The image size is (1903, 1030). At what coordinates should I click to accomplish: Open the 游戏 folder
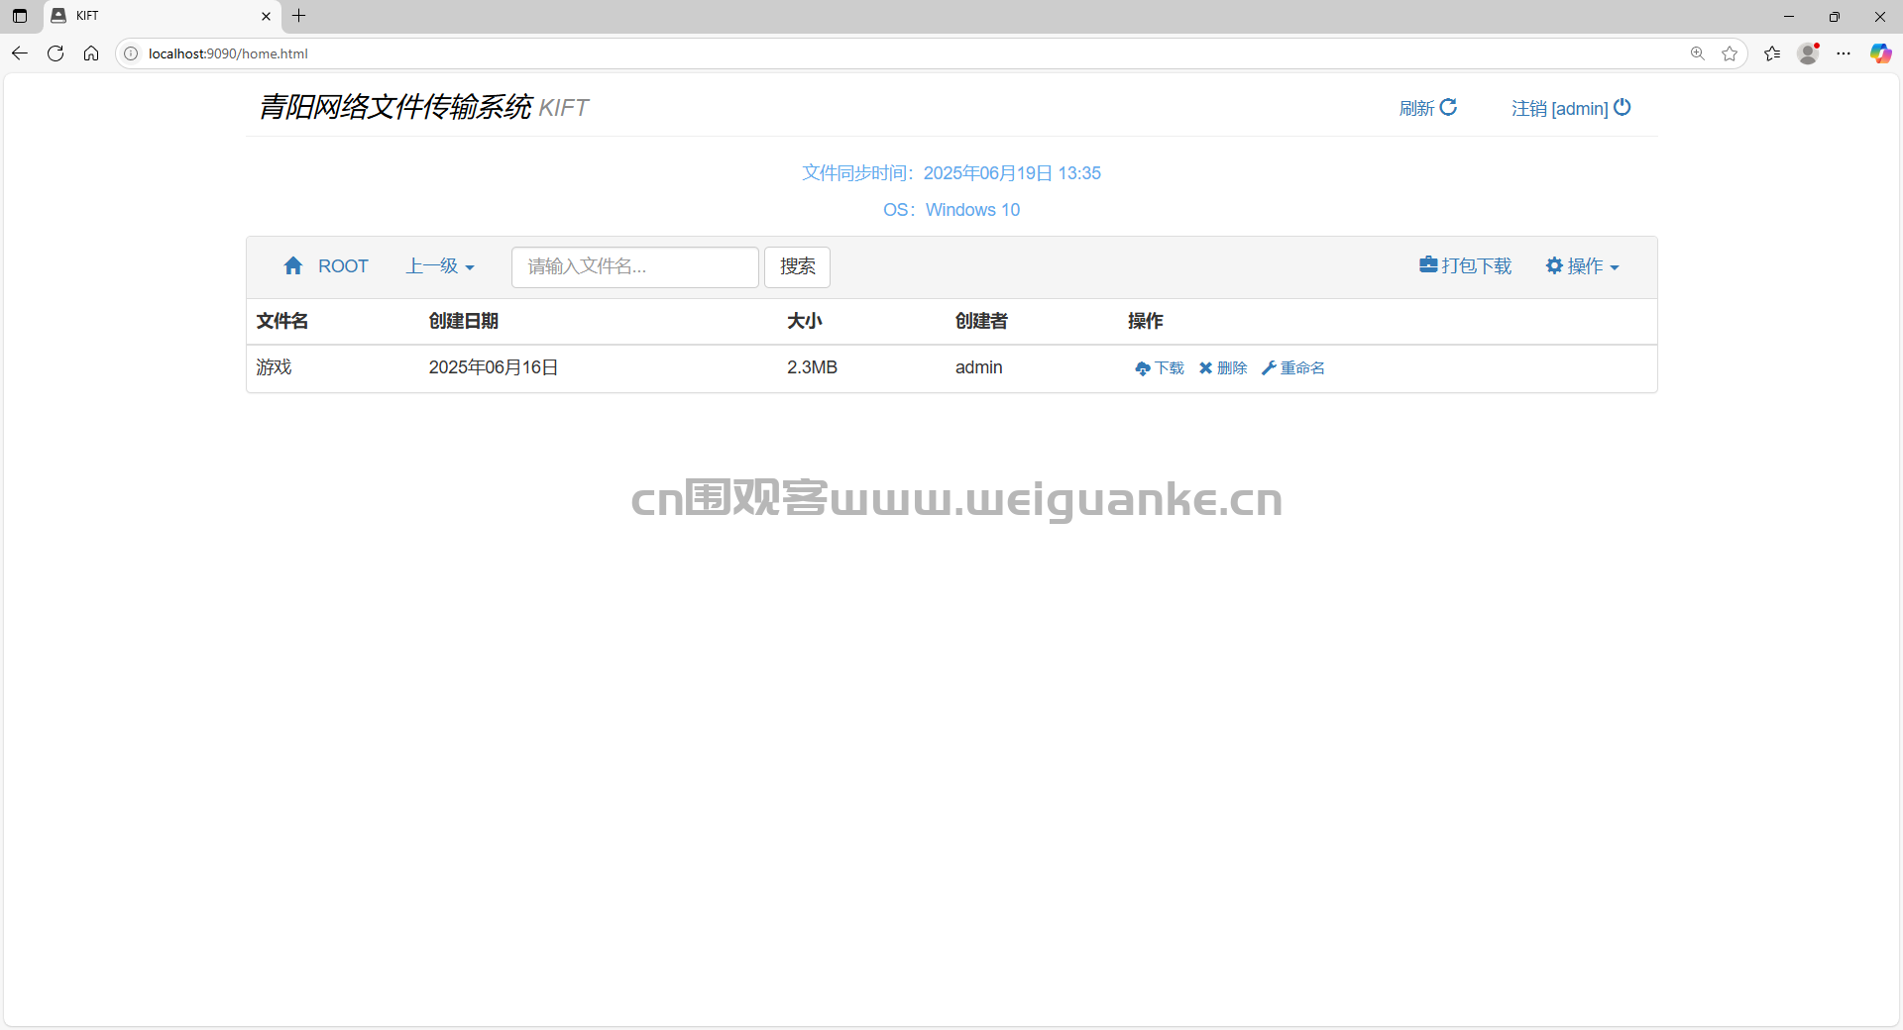click(274, 367)
